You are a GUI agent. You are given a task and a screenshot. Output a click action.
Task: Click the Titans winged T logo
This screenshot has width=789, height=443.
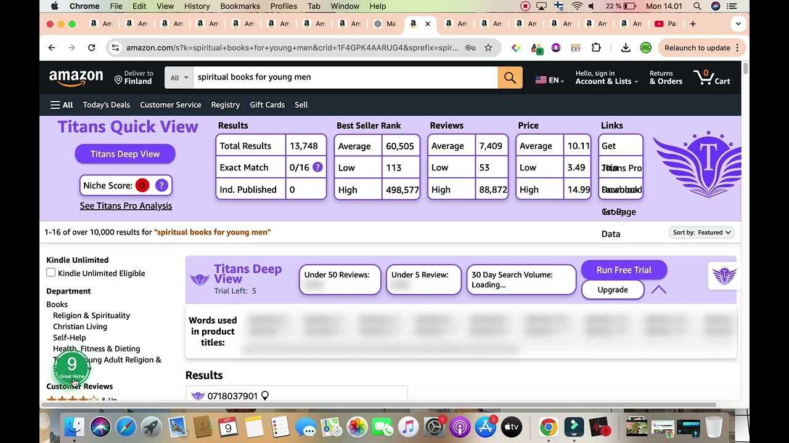pos(698,163)
